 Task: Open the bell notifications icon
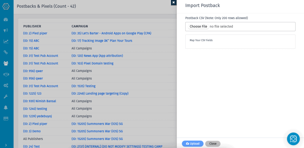(x=6, y=107)
